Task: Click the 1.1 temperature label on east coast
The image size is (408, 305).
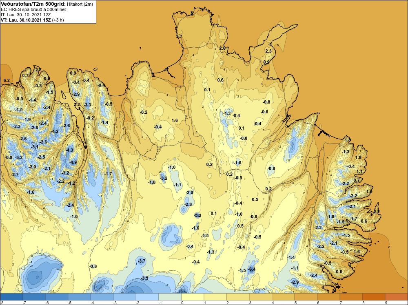Action: pos(359,172)
